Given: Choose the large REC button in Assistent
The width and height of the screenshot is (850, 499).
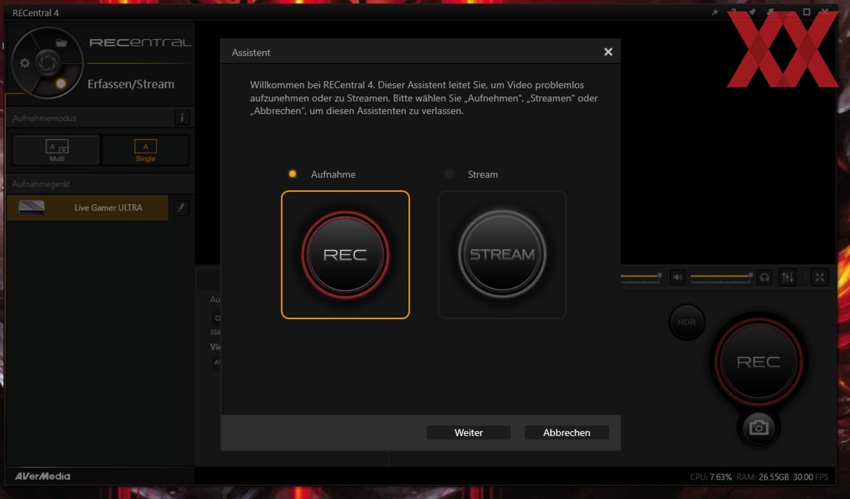Looking at the screenshot, I should (345, 254).
